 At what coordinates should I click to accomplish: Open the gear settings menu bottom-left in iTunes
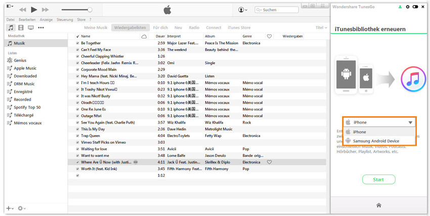point(22,208)
